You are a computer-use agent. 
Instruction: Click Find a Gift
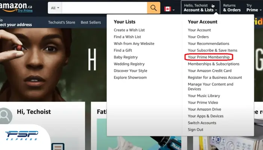[x=123, y=50]
